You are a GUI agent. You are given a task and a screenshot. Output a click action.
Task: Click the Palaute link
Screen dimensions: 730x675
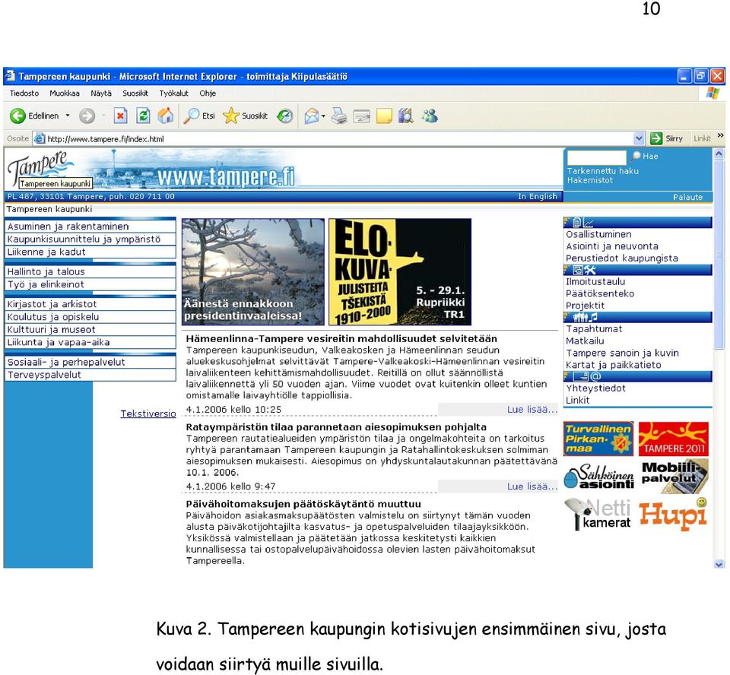[x=687, y=197]
